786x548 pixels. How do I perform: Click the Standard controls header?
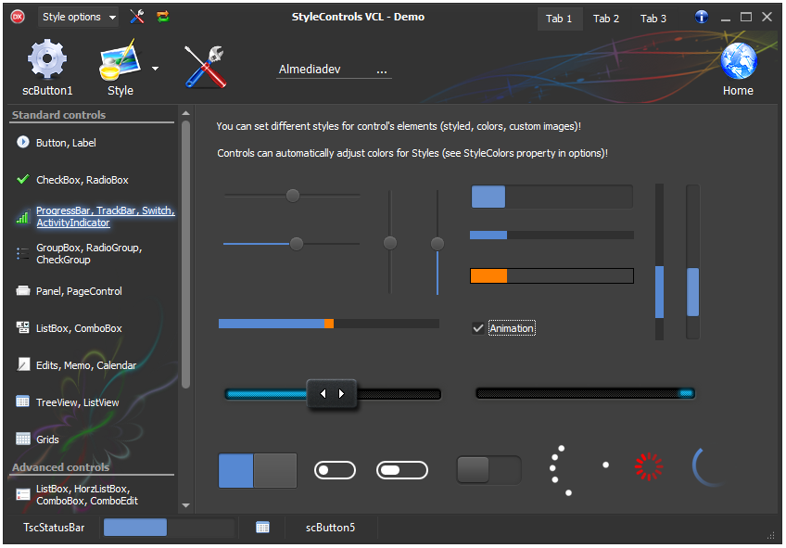[58, 115]
